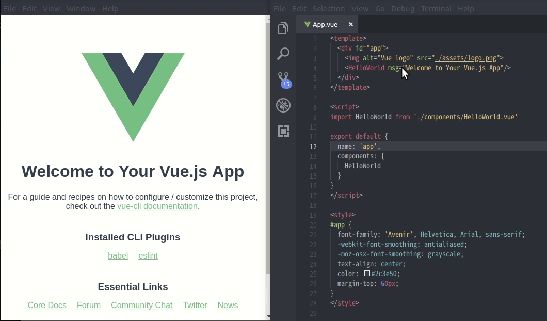
Task: Click the 'font-family' property line
Action: (x=431, y=234)
